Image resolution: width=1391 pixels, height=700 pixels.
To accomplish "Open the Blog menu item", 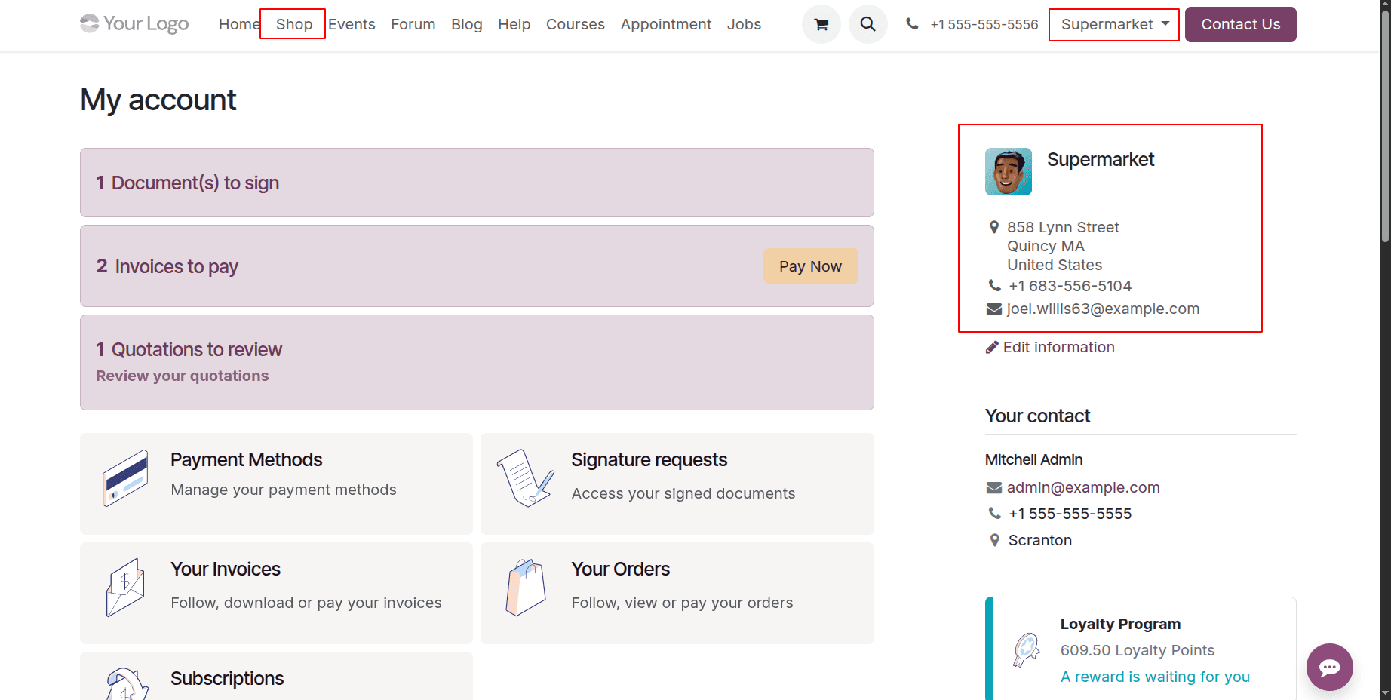I will [x=466, y=24].
